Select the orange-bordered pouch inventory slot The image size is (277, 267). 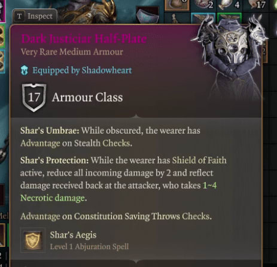tap(177, 4)
